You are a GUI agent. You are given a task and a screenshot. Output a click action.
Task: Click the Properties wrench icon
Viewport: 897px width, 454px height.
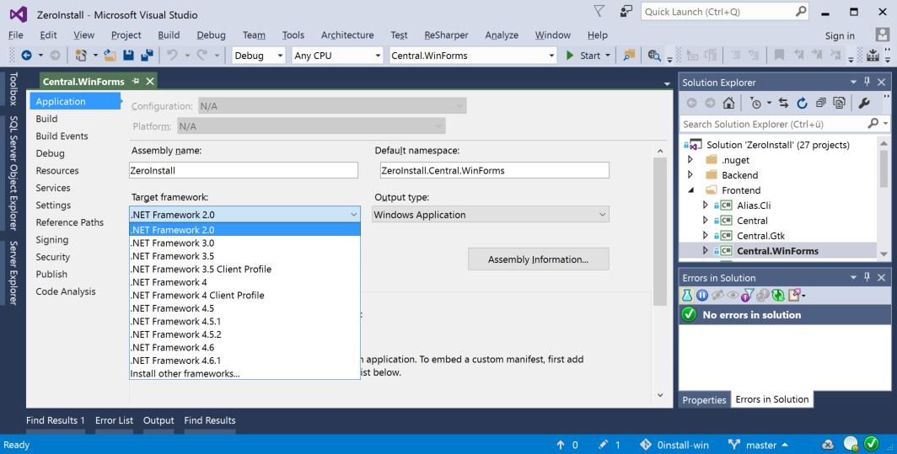click(864, 103)
